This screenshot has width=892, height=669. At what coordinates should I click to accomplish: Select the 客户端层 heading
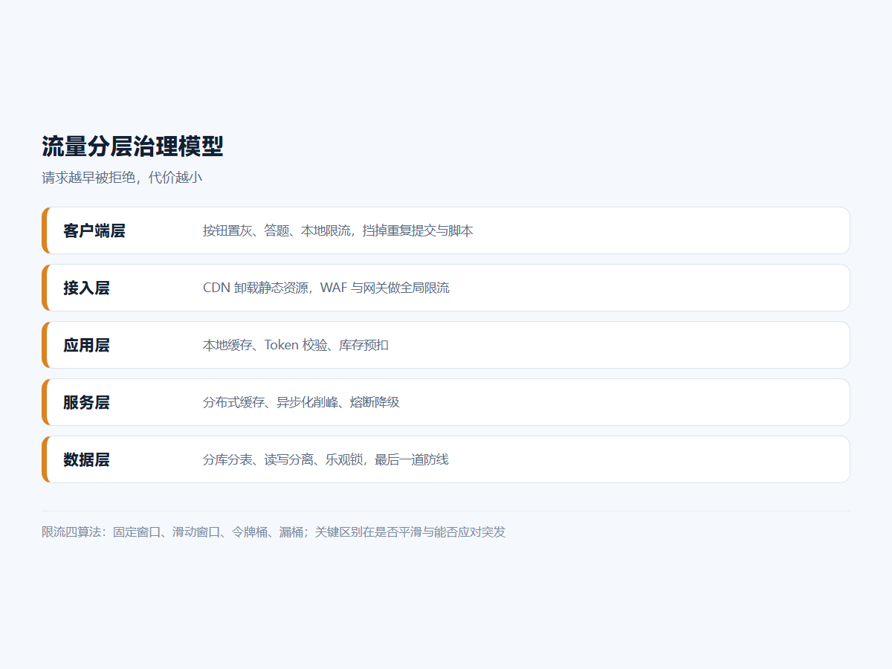94,230
